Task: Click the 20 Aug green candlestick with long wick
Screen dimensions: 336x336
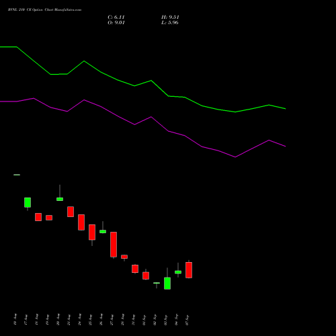Action: (x=60, y=199)
